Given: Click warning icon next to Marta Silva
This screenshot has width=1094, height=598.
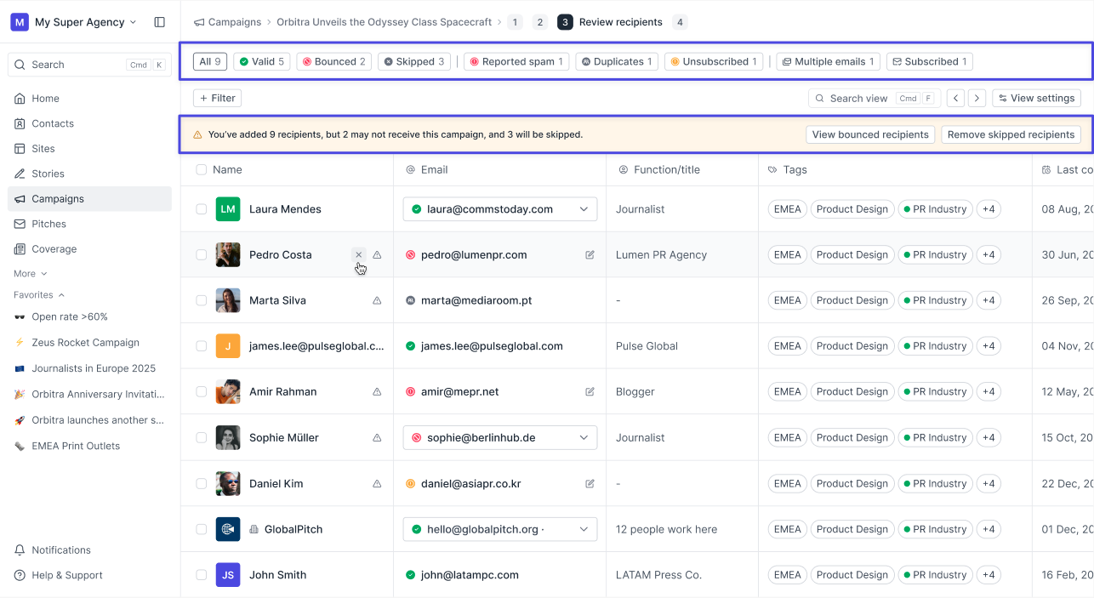Looking at the screenshot, I should point(377,300).
